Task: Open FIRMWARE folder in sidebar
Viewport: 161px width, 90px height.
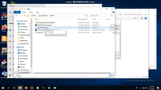Action: tap(24, 40)
